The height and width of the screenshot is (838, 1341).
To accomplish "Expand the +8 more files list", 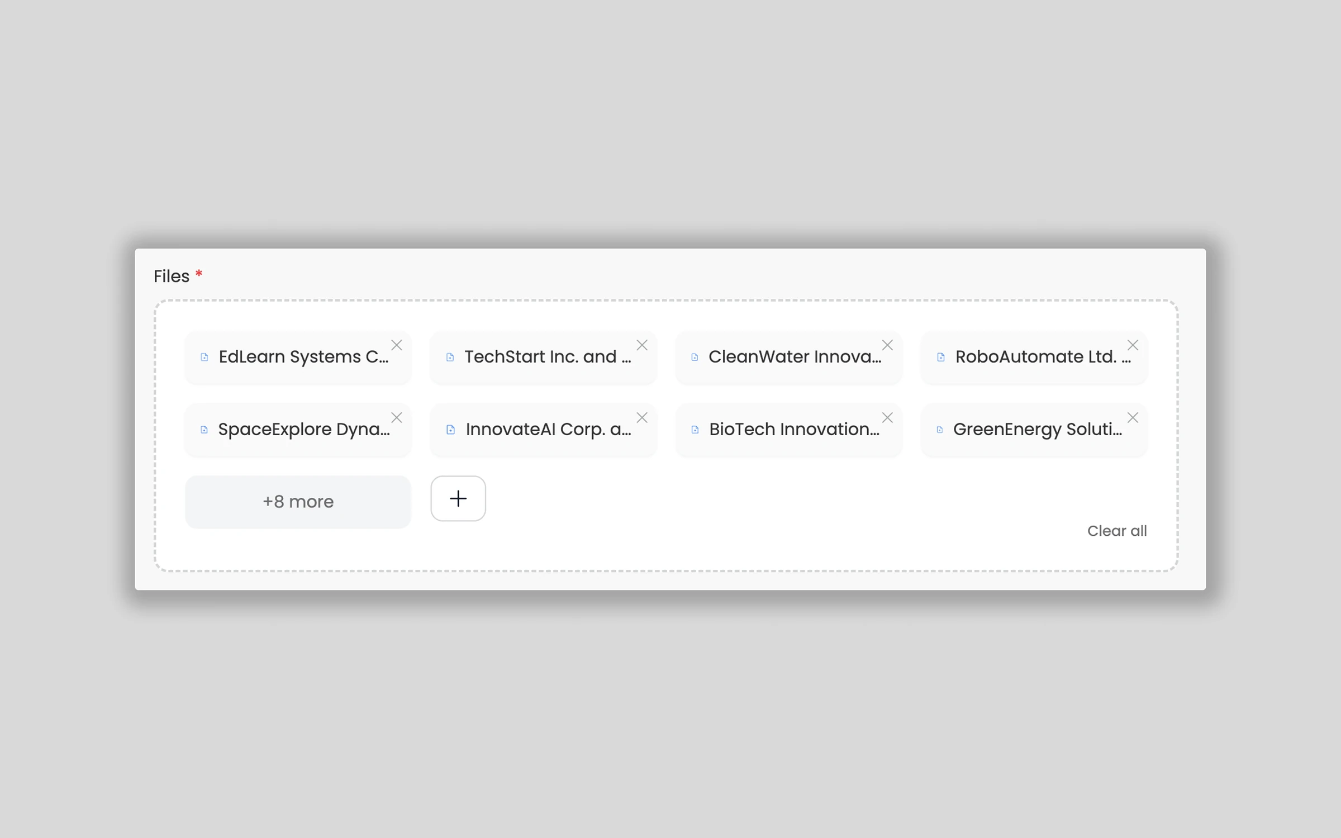I will click(x=298, y=502).
